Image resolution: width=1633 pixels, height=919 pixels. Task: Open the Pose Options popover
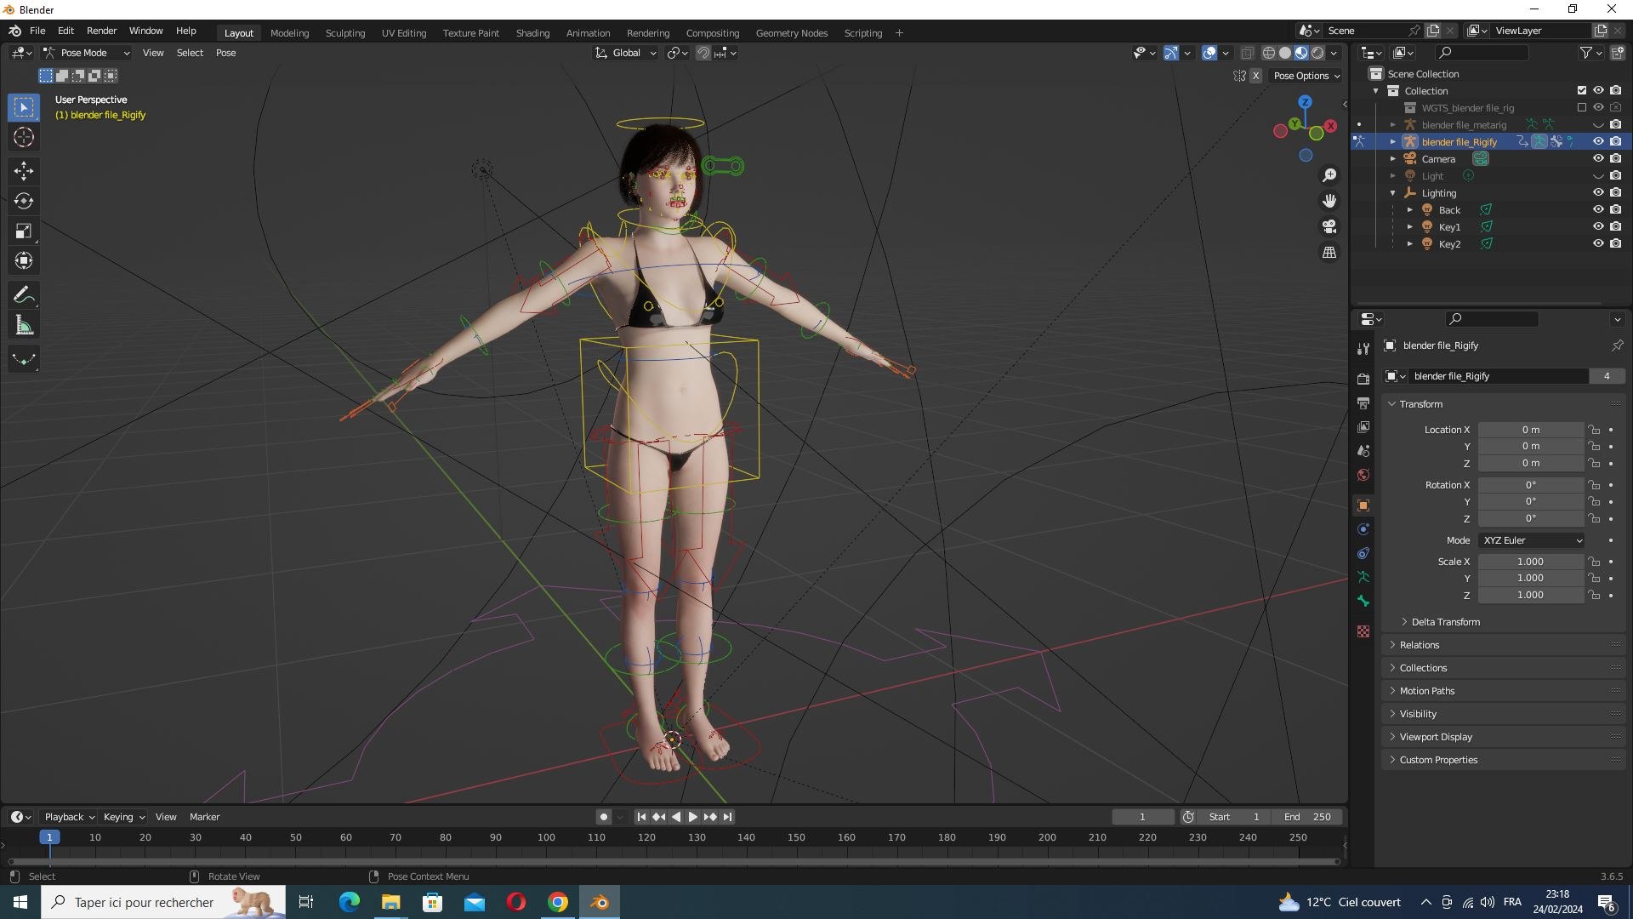pos(1306,76)
